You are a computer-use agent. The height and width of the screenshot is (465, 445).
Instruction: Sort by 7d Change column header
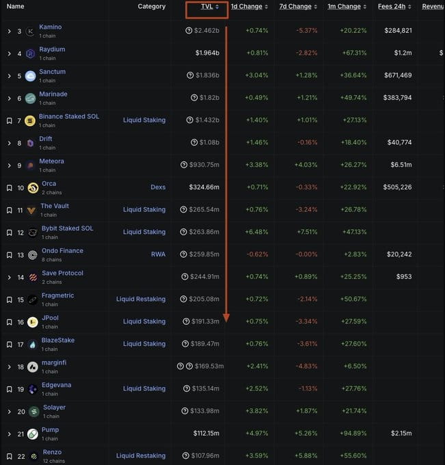pos(295,7)
